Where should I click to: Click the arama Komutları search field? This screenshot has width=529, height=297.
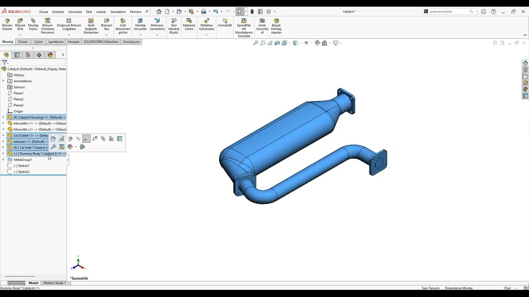click(450, 12)
